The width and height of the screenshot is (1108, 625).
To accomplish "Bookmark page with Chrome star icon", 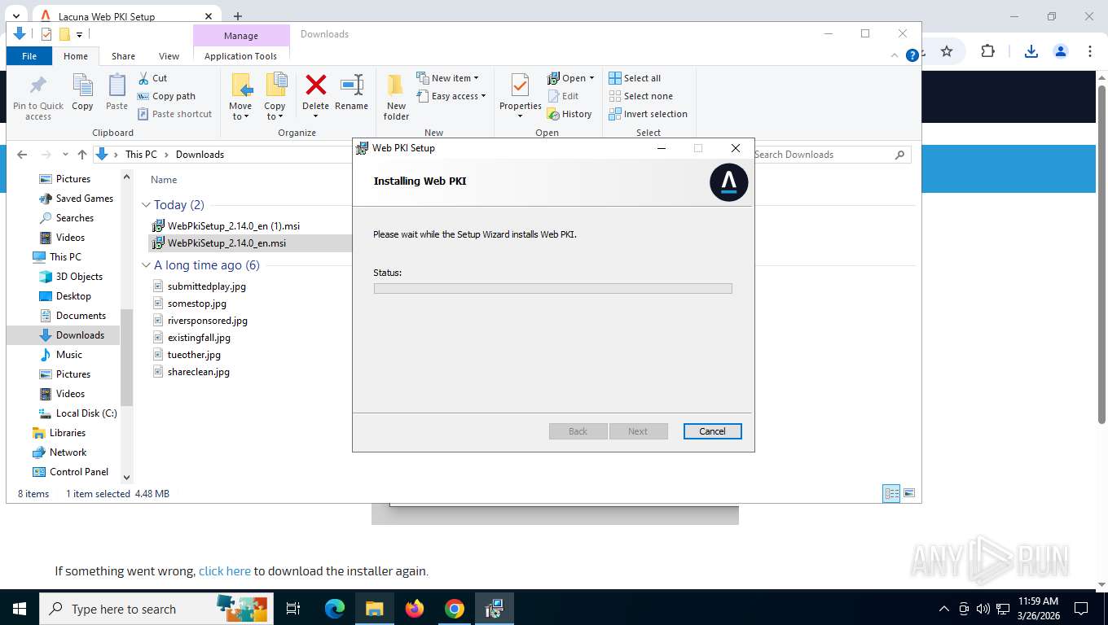I will [x=947, y=51].
